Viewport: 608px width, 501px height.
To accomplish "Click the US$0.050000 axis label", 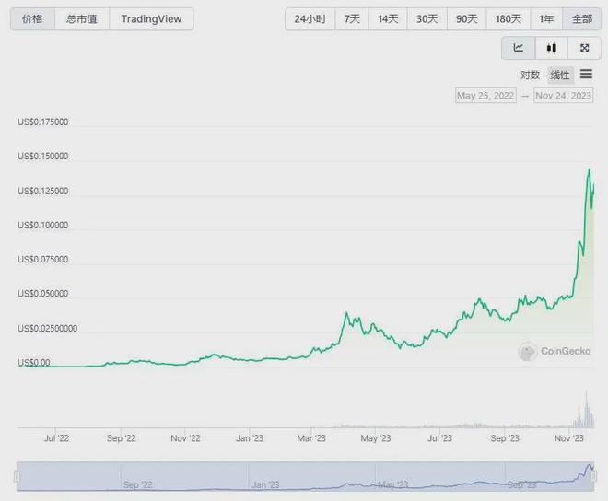I will [42, 293].
